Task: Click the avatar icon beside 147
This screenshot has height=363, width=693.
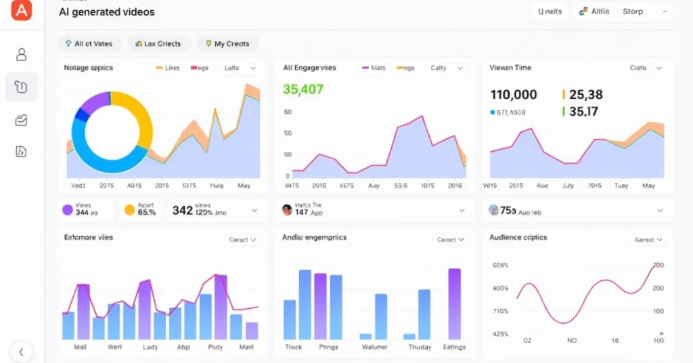Action: click(x=286, y=210)
